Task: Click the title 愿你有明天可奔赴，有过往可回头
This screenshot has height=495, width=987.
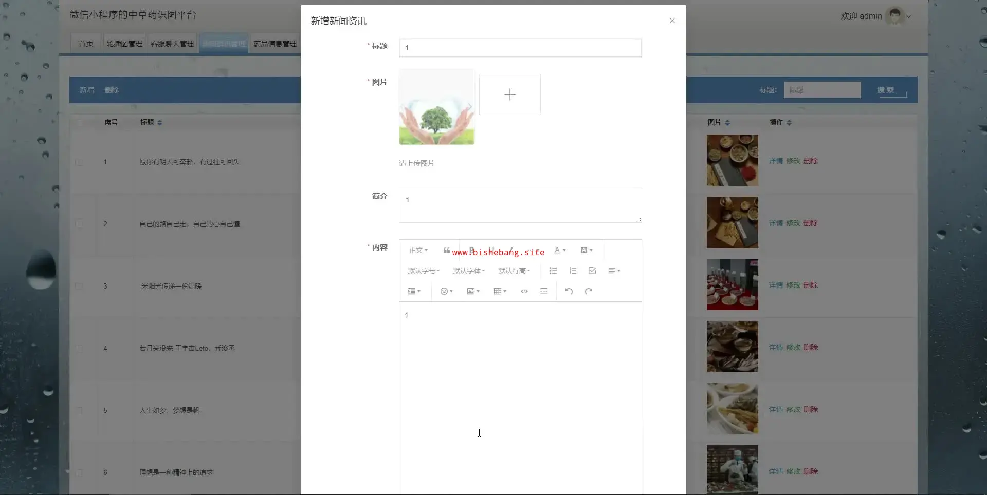Action: (x=190, y=162)
